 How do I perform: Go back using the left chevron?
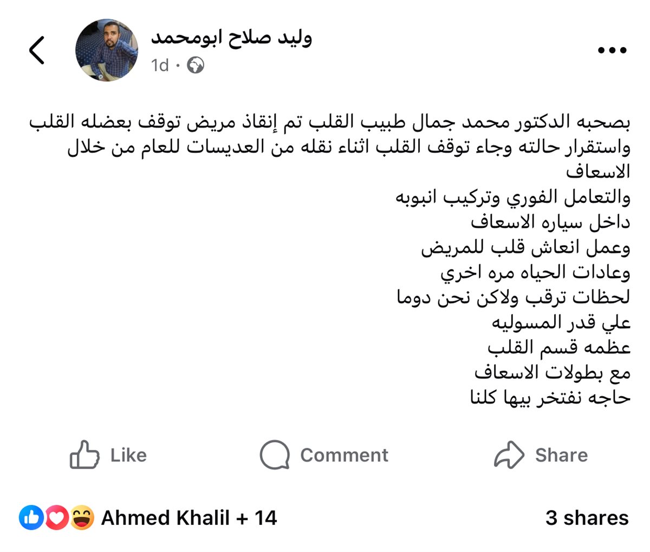click(36, 50)
